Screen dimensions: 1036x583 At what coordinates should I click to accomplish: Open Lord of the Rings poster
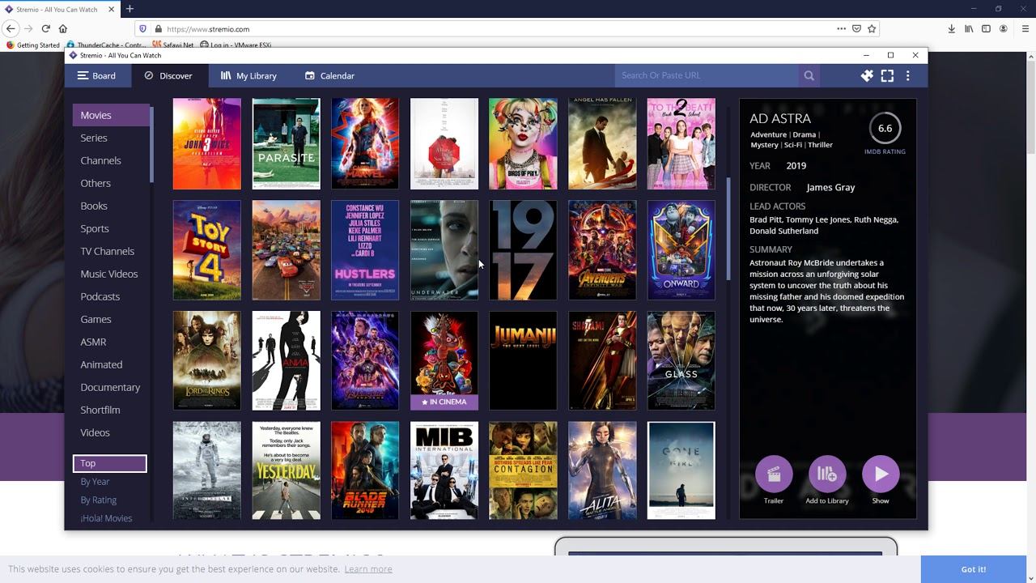coord(207,360)
